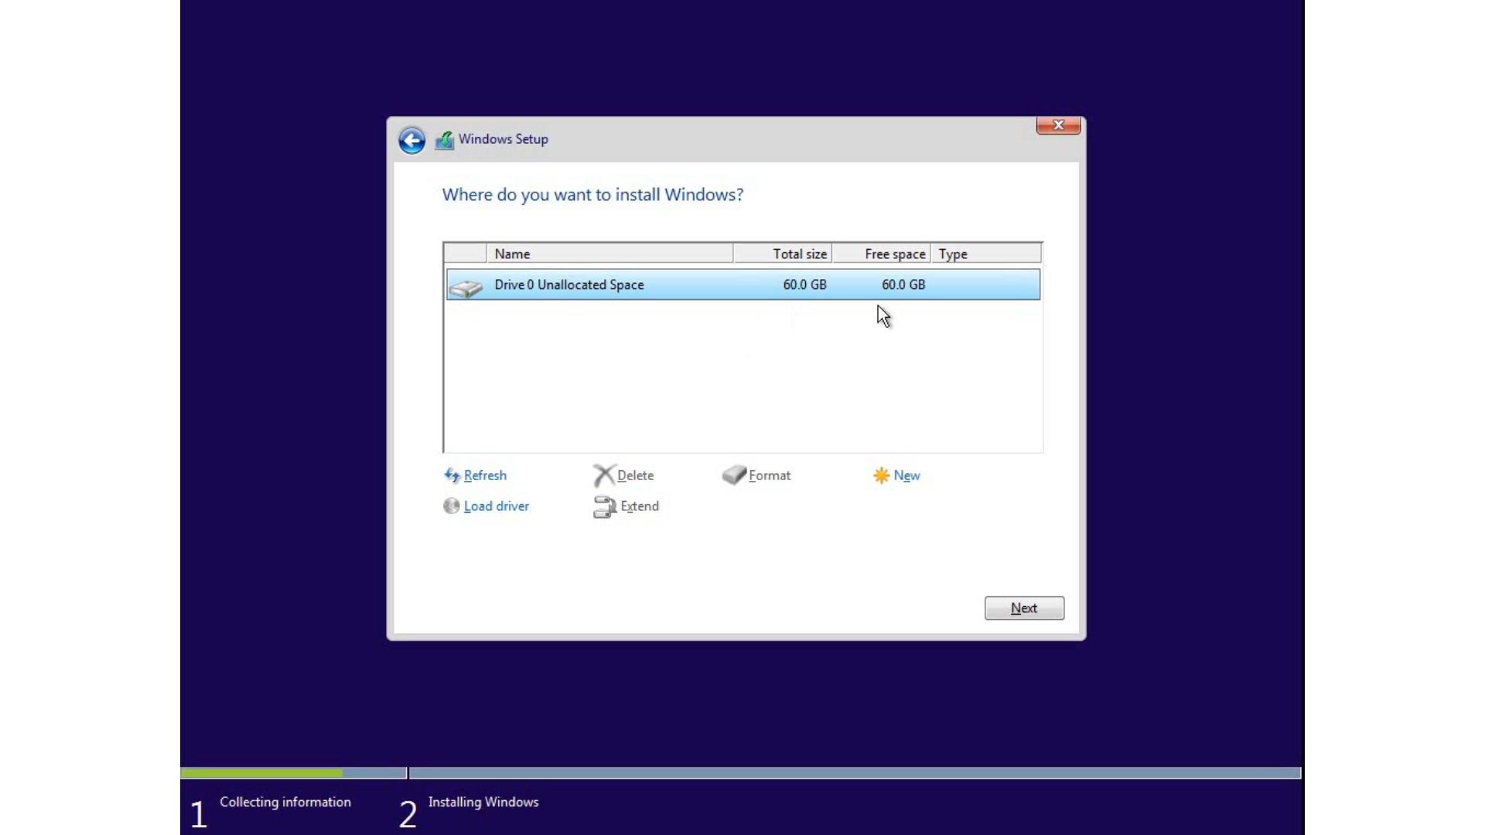
Task: Refresh the drive list via Refresh link
Action: tap(485, 475)
